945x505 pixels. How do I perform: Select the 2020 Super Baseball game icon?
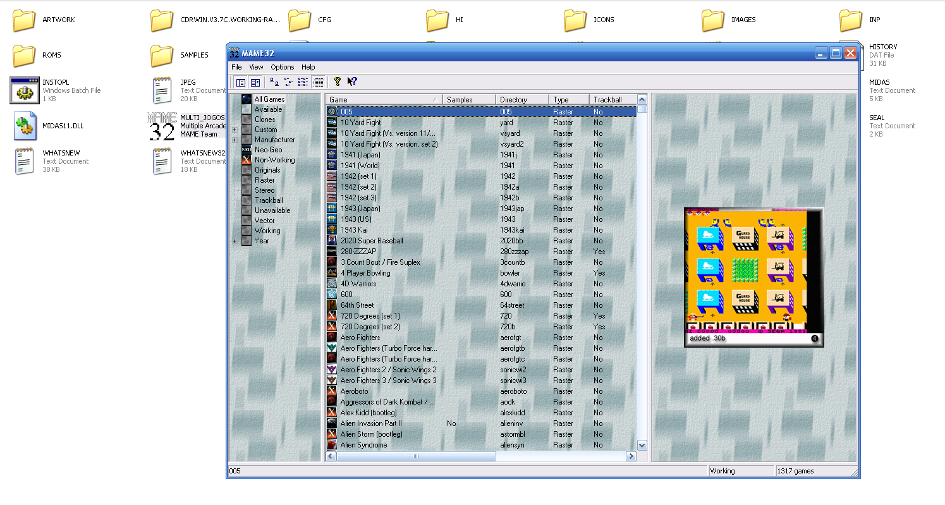[x=331, y=241]
